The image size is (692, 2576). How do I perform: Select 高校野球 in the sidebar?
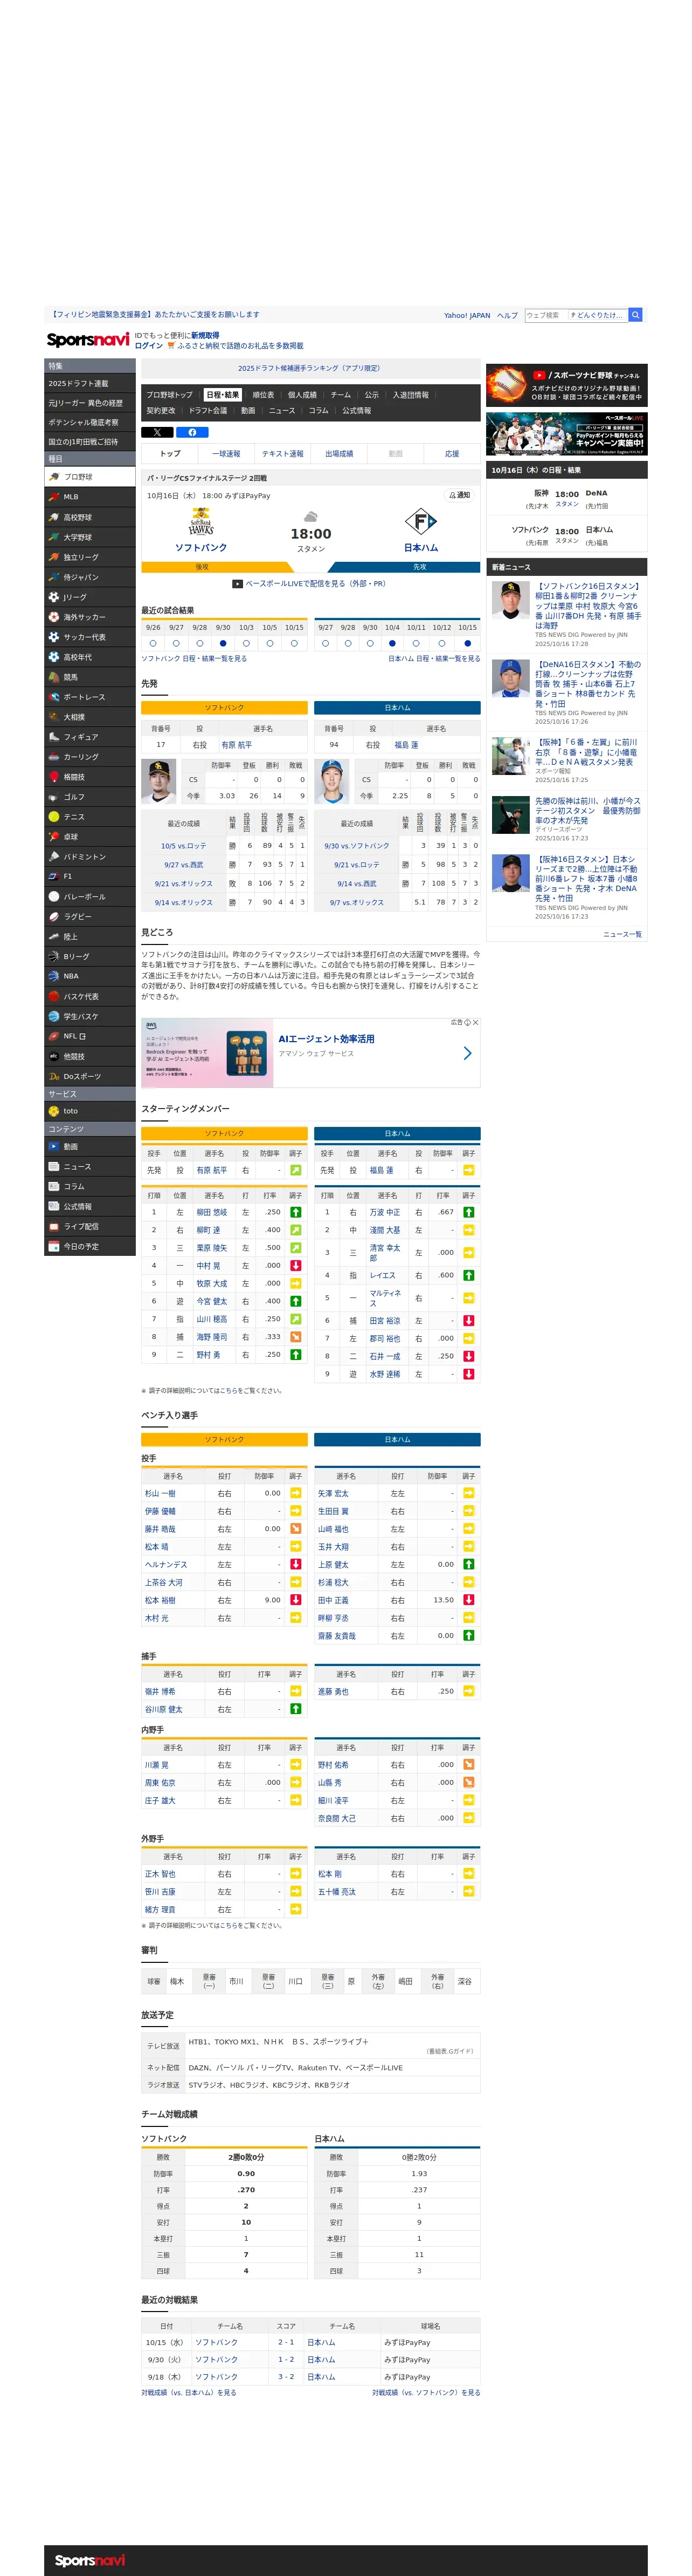tap(90, 517)
